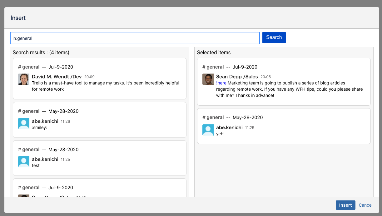Click abe.kenichi avatar beside :smiley: message
382x216 pixels.
click(x=24, y=124)
